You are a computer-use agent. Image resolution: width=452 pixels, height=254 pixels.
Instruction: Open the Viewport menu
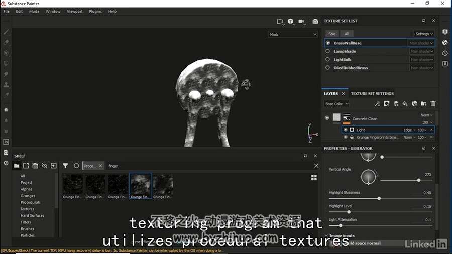[75, 11]
